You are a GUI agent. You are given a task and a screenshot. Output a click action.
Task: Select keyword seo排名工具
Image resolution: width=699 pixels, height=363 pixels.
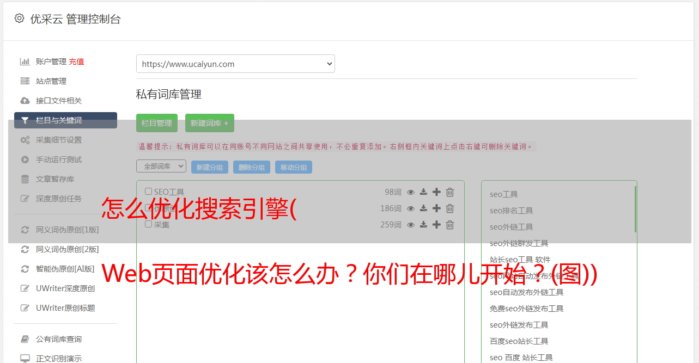(512, 211)
